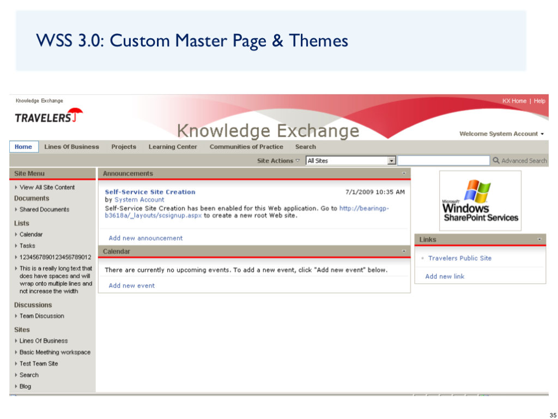
Task: Open the Sites heading in Site Menu
Action: click(x=22, y=329)
